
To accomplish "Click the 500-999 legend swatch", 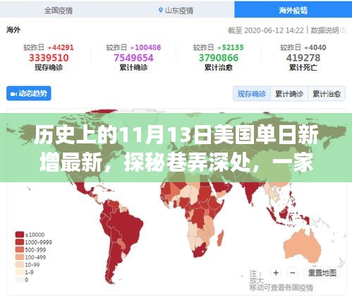I will pos(20,249).
